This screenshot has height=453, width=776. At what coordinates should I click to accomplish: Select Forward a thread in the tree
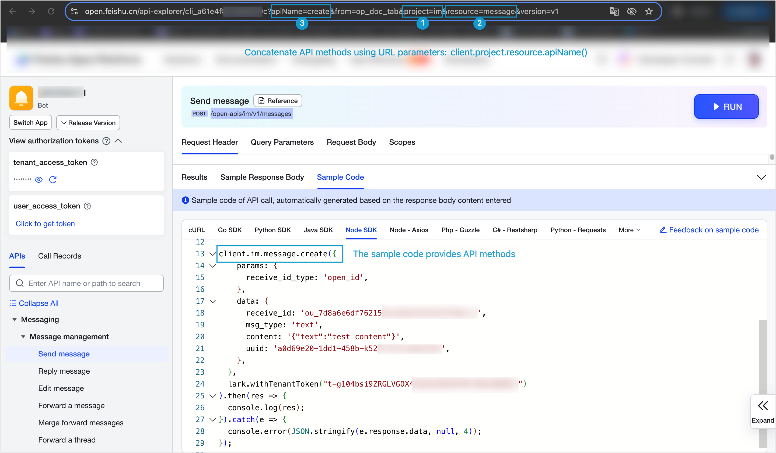[x=67, y=440]
